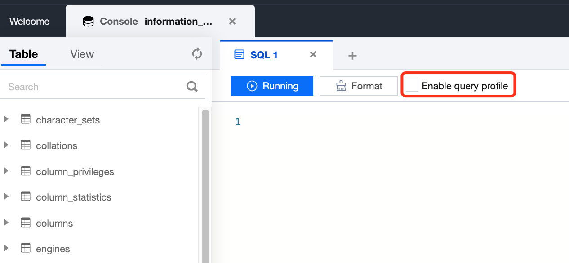Click the character_sets table icon
The image size is (569, 263).
click(x=26, y=119)
